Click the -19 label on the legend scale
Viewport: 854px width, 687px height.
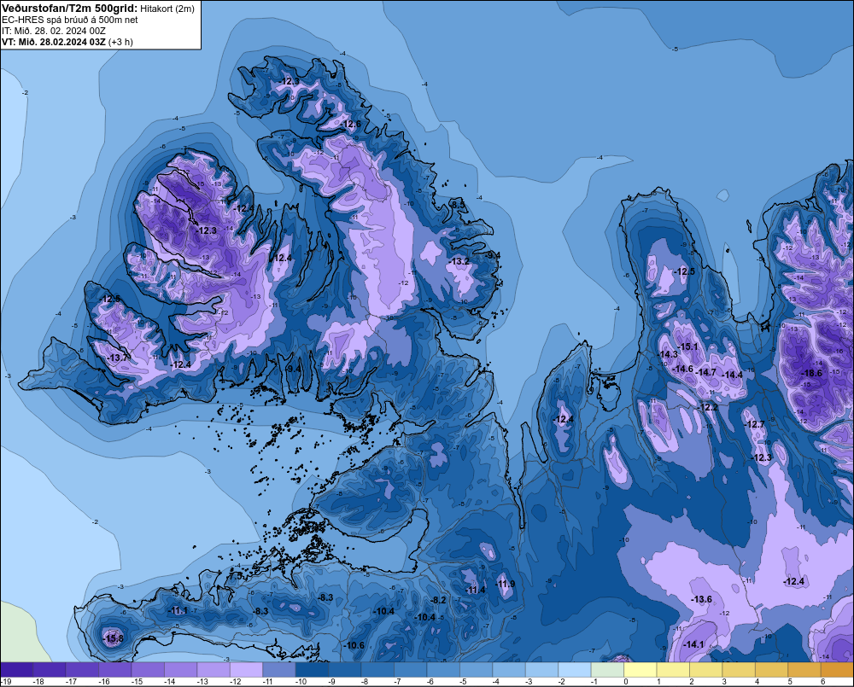5,682
